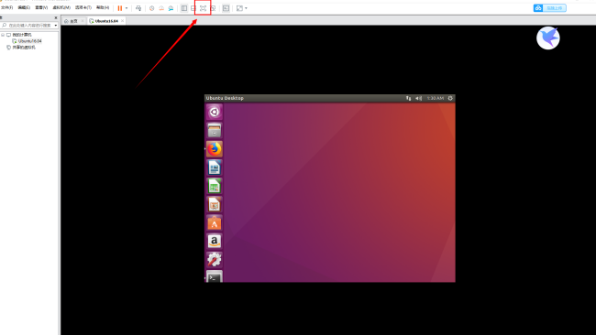Toggle the thumbnail bar icon

pyautogui.click(x=193, y=8)
